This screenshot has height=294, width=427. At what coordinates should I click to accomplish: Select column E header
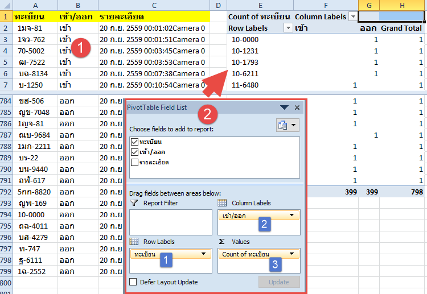coord(260,5)
